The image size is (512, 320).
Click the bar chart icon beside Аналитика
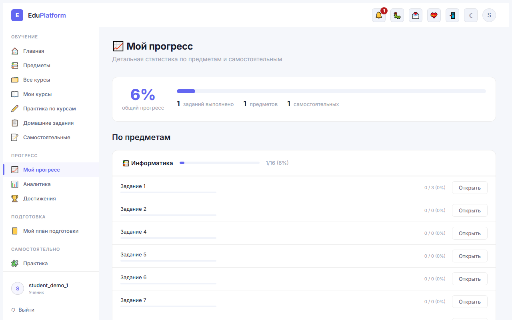(x=15, y=184)
